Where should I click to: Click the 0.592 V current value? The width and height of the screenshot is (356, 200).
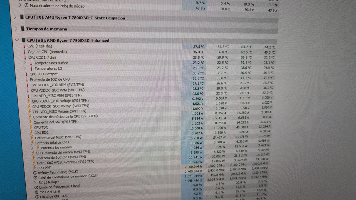[x=198, y=98]
